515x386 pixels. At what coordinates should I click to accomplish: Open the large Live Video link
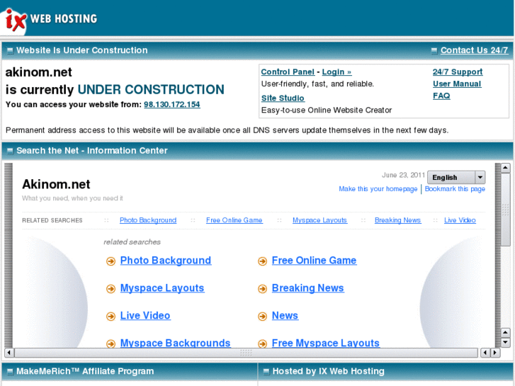click(x=145, y=316)
